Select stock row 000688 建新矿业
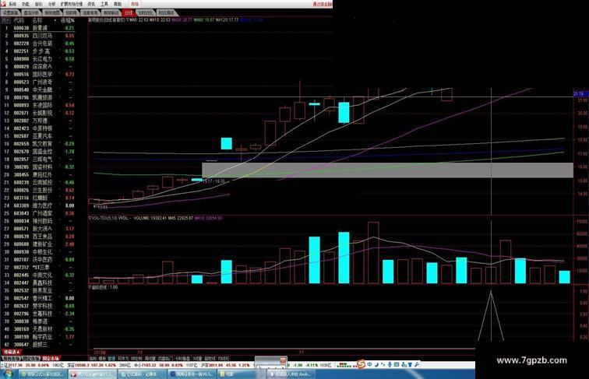 click(40, 244)
